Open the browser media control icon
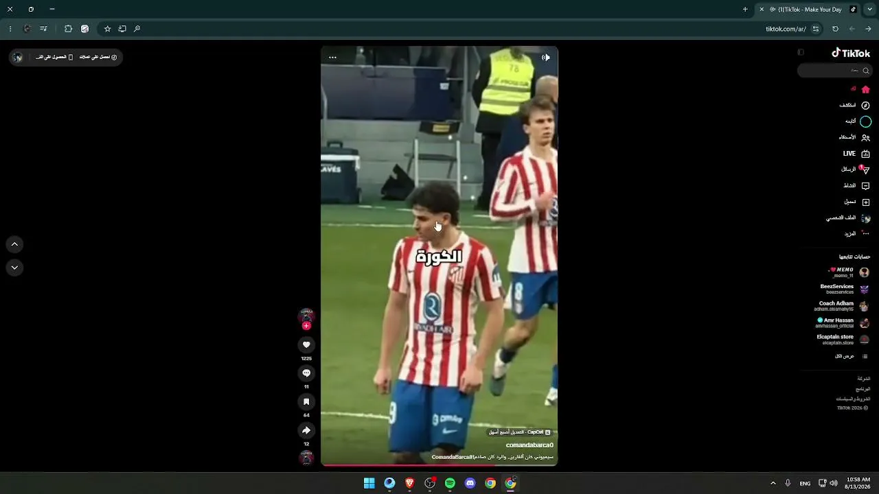This screenshot has height=494, width=879. point(44,29)
